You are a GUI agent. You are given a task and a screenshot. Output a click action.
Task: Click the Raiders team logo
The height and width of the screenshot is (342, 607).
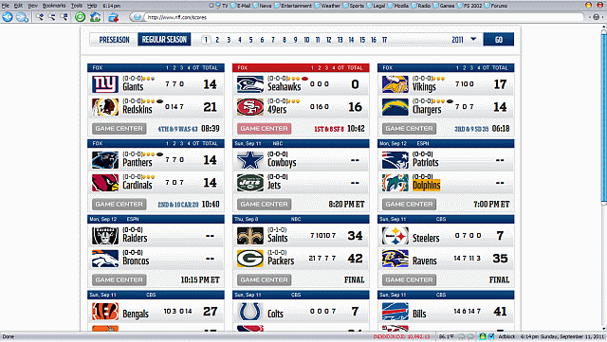(x=105, y=236)
